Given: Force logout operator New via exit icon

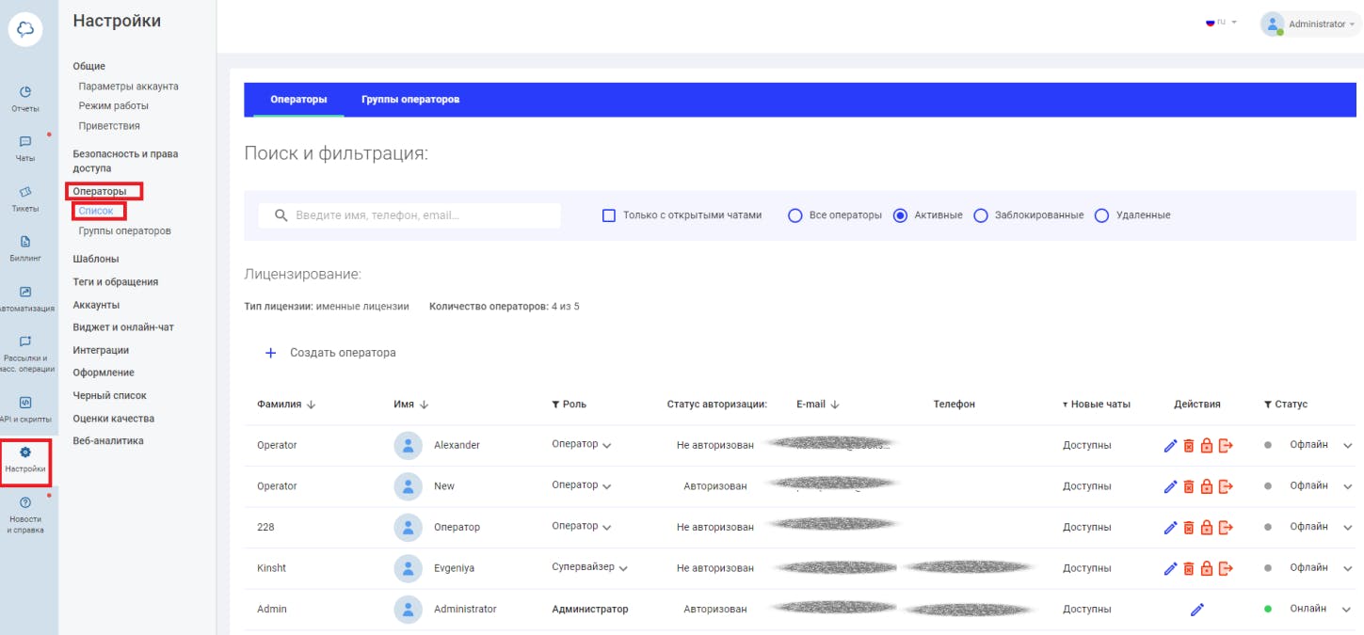Looking at the screenshot, I should pos(1226,486).
